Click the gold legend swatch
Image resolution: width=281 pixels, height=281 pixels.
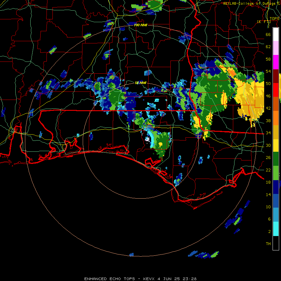point(276,132)
